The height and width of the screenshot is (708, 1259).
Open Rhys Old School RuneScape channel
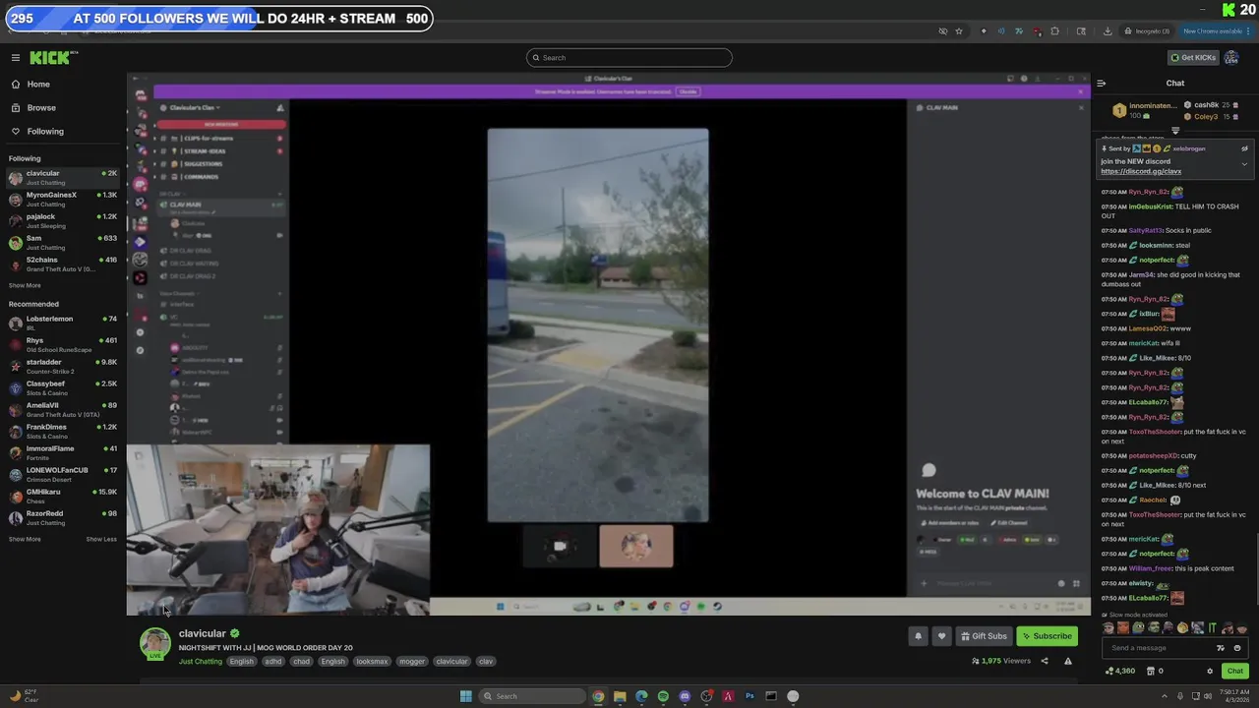[x=63, y=345]
